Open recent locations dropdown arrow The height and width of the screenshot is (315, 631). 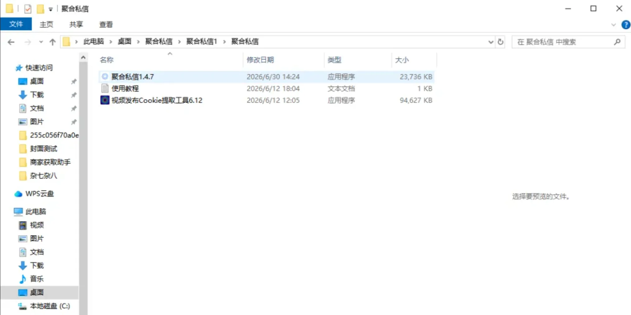coord(41,42)
